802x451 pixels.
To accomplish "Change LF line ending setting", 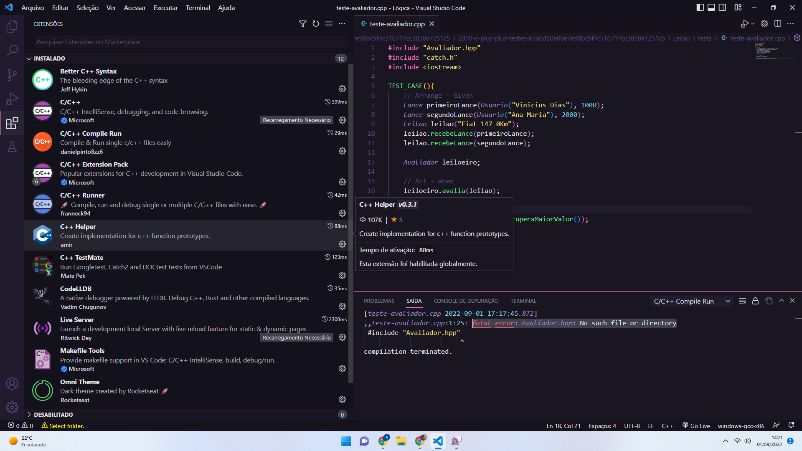I will [651, 426].
